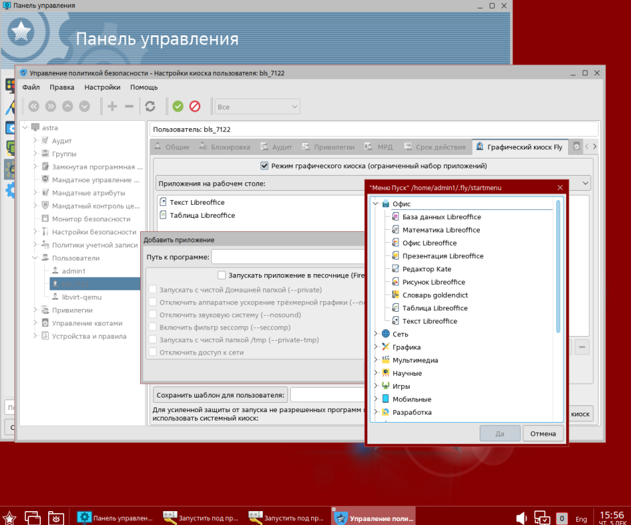The image size is (631, 525).
Task: Click the green checkmark apply icon
Action: [x=178, y=106]
